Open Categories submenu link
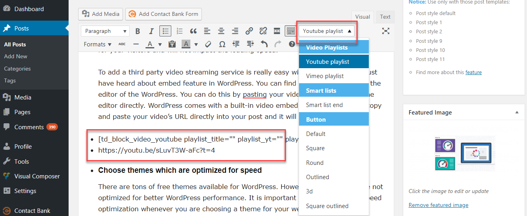The width and height of the screenshot is (527, 216). (x=17, y=69)
